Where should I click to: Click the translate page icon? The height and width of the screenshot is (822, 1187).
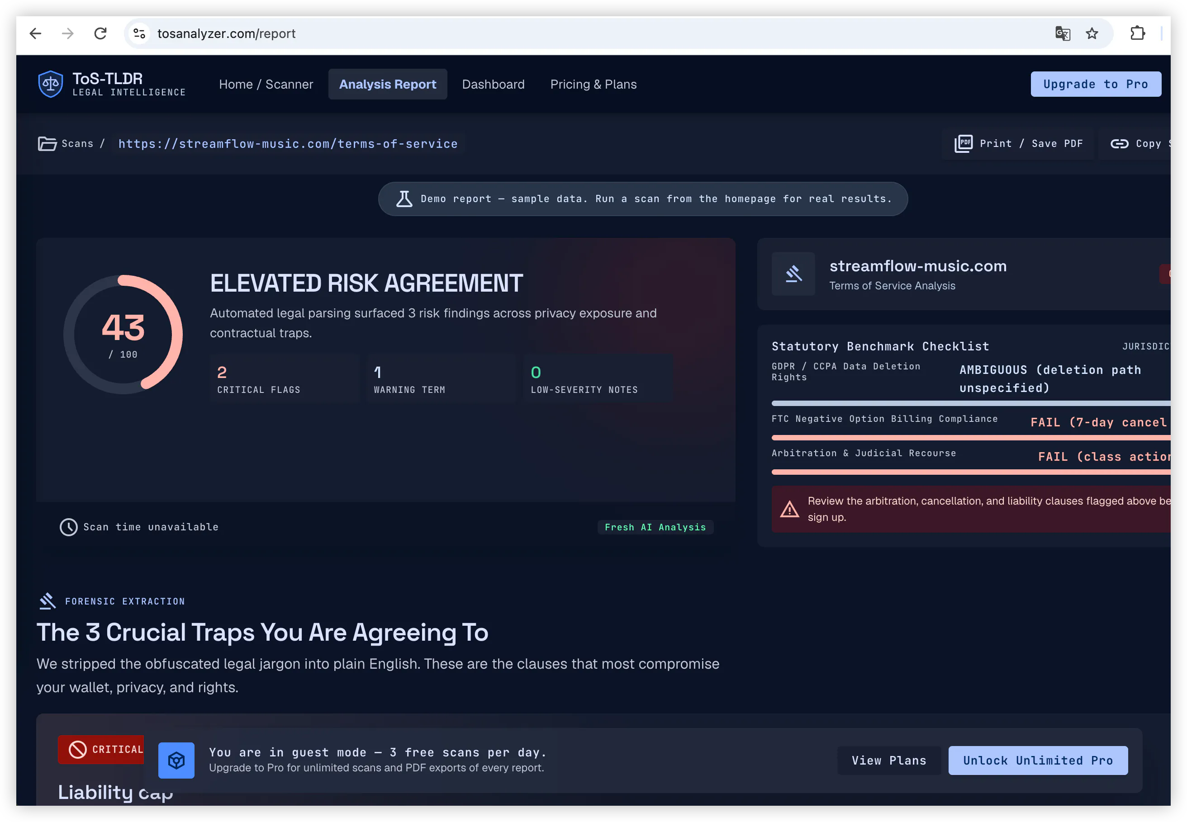tap(1062, 33)
